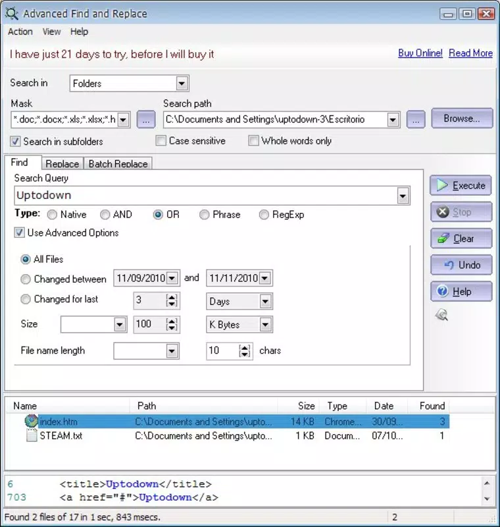Sort results by Name column header
This screenshot has width=500, height=527.
[x=68, y=406]
